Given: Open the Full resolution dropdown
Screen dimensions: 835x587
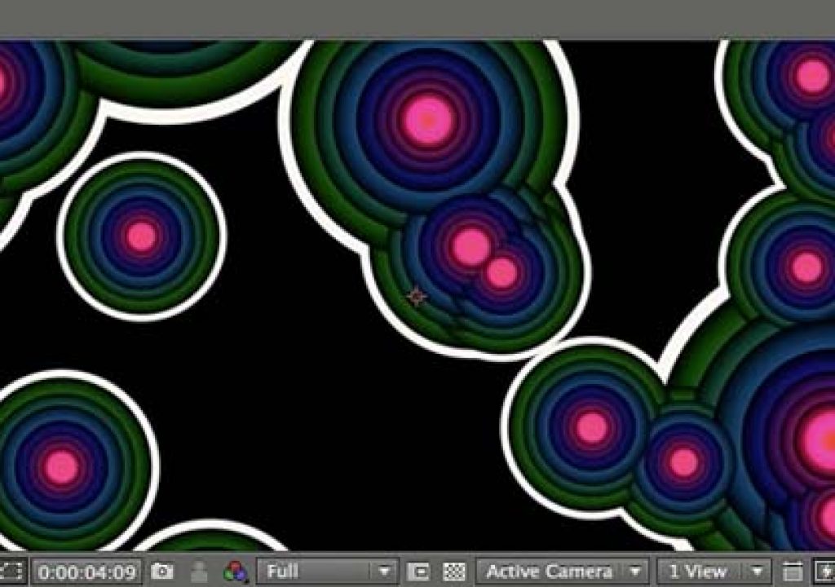Looking at the screenshot, I should (x=327, y=572).
